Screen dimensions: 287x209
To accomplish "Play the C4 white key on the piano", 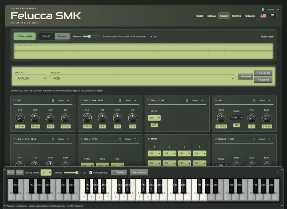I will click(115, 197).
